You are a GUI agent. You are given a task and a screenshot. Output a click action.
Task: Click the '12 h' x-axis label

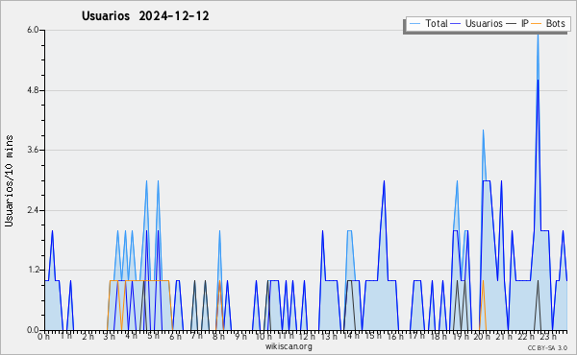tap(308, 336)
